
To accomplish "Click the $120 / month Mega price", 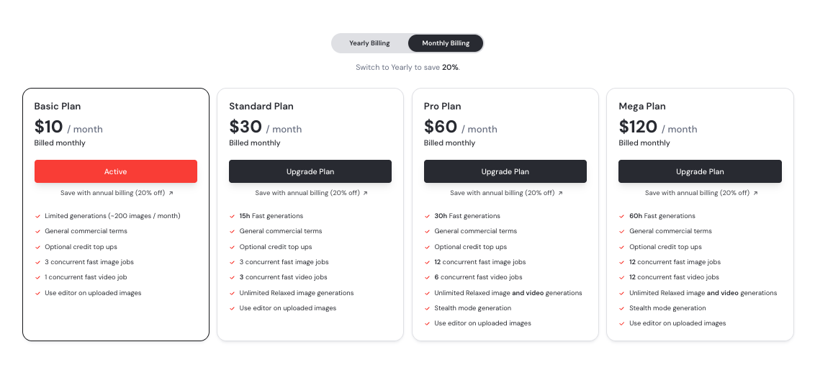I will (657, 127).
